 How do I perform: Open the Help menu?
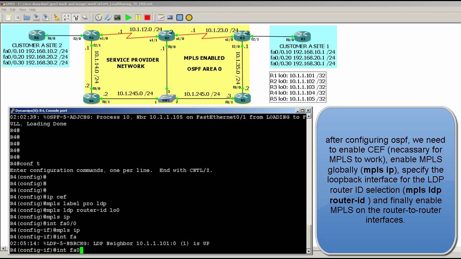click(x=32, y=10)
